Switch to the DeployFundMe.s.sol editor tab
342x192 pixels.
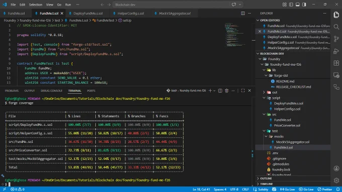coord(88,13)
